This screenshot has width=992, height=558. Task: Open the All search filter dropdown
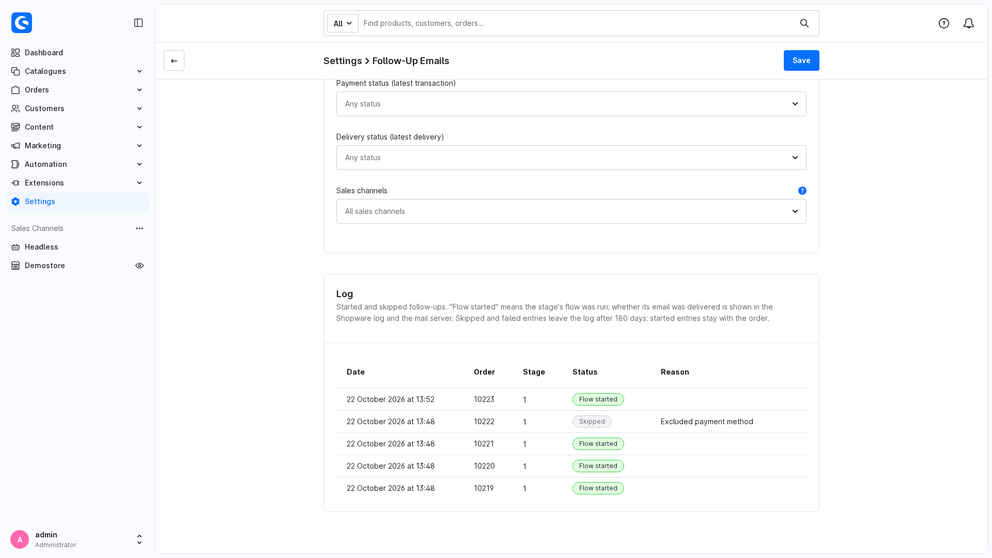click(343, 23)
